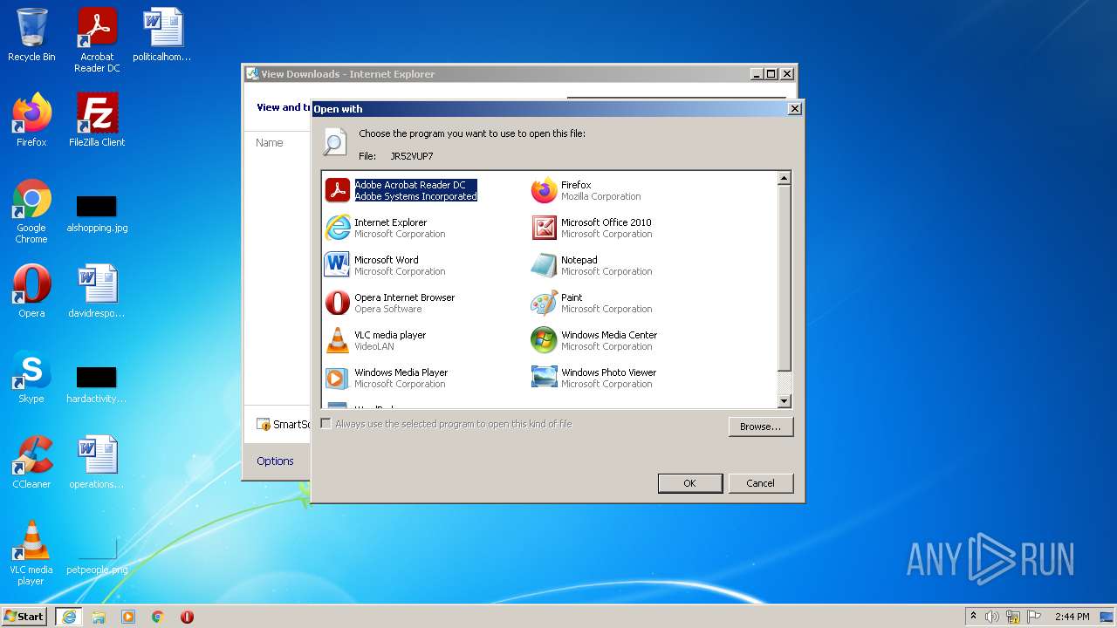Show hidden tray icons arrow

(x=973, y=617)
